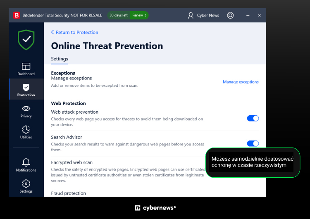Toggle Search Advisor switch

click(x=253, y=143)
